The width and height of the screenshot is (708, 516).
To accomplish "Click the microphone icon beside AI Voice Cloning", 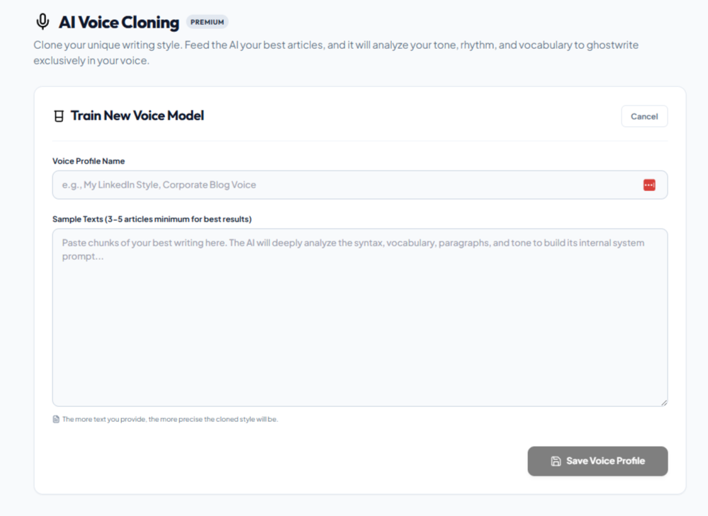I will [43, 22].
